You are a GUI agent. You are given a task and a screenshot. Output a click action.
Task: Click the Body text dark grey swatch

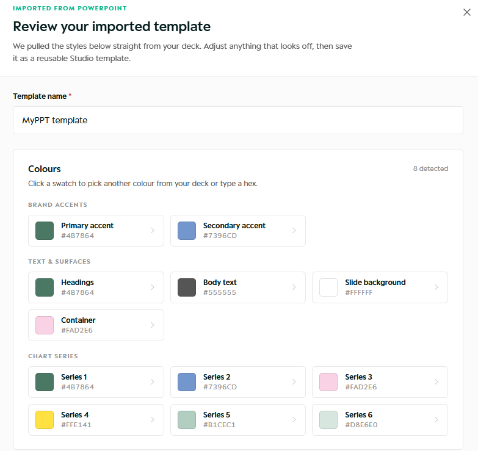point(187,287)
